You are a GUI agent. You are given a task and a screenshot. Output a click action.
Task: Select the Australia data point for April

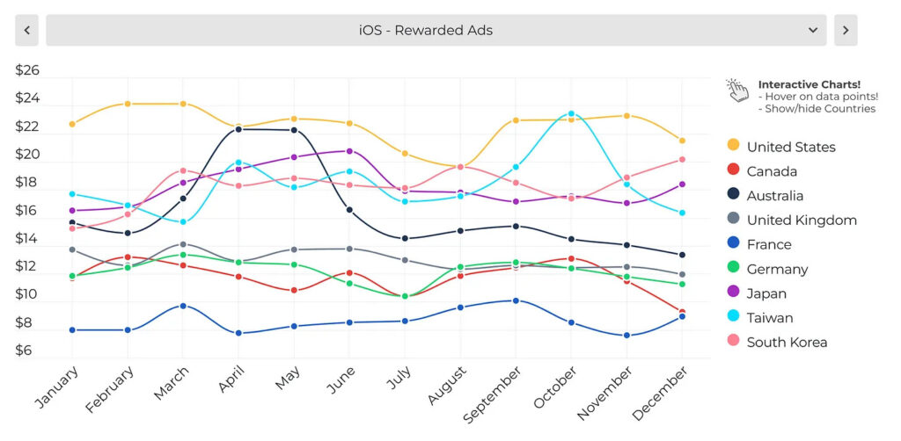pyautogui.click(x=238, y=129)
